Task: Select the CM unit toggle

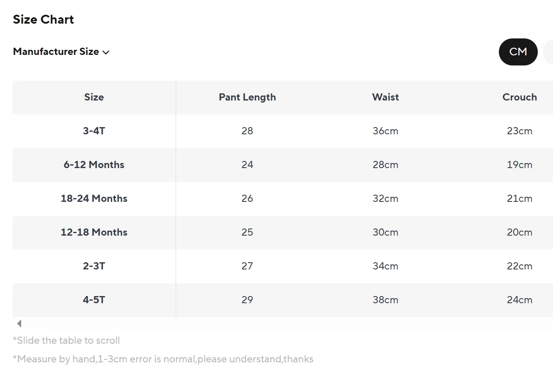Action: [518, 52]
